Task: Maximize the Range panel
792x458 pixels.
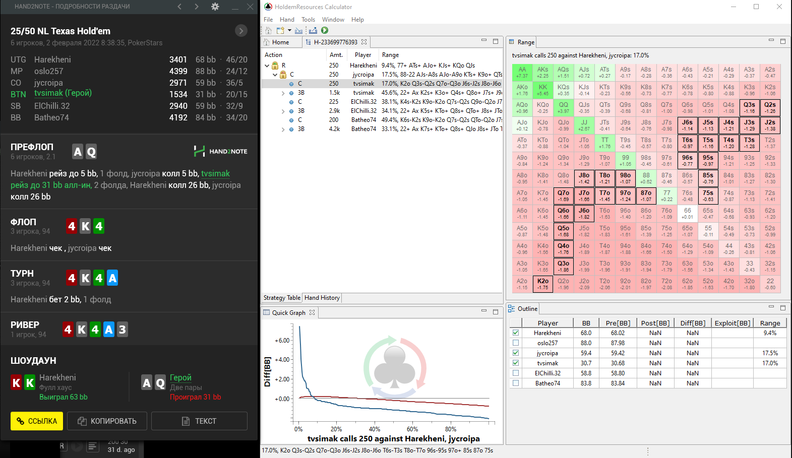Action: click(783, 41)
